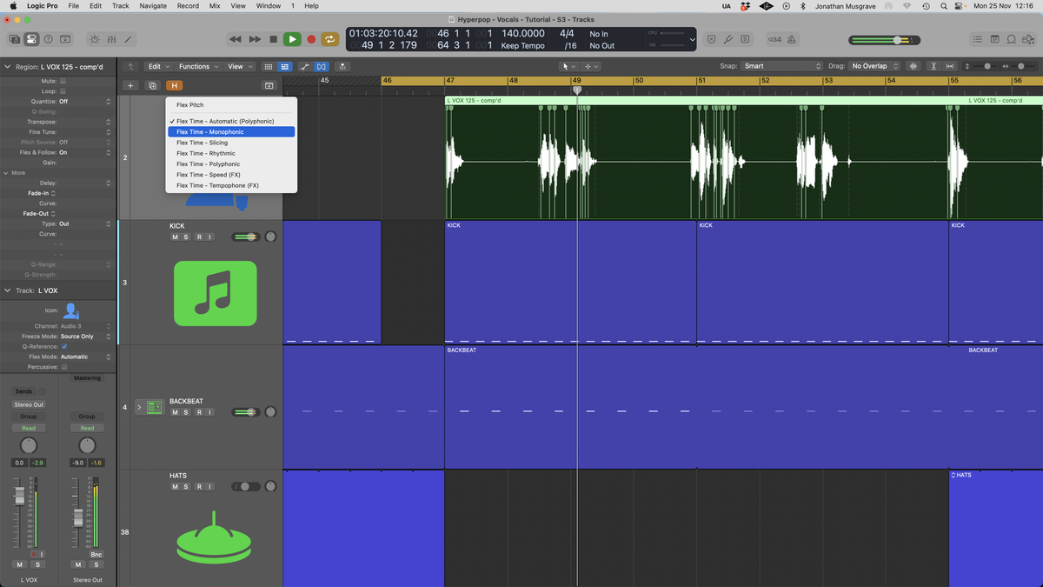Tick the Mute checkbox in the Region inspector
The width and height of the screenshot is (1043, 587).
pyautogui.click(x=63, y=81)
